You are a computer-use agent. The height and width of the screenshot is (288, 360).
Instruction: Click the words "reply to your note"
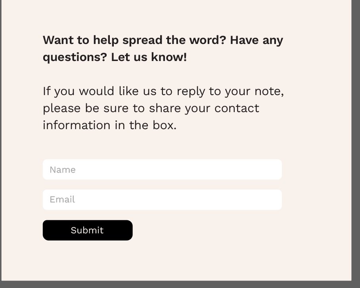click(x=230, y=91)
